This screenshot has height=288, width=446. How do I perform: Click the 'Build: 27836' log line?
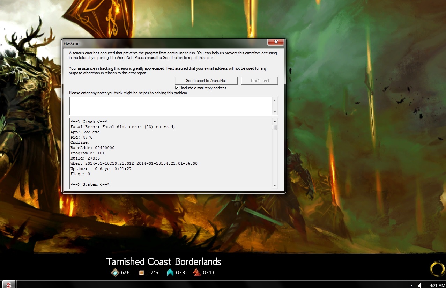coord(85,158)
